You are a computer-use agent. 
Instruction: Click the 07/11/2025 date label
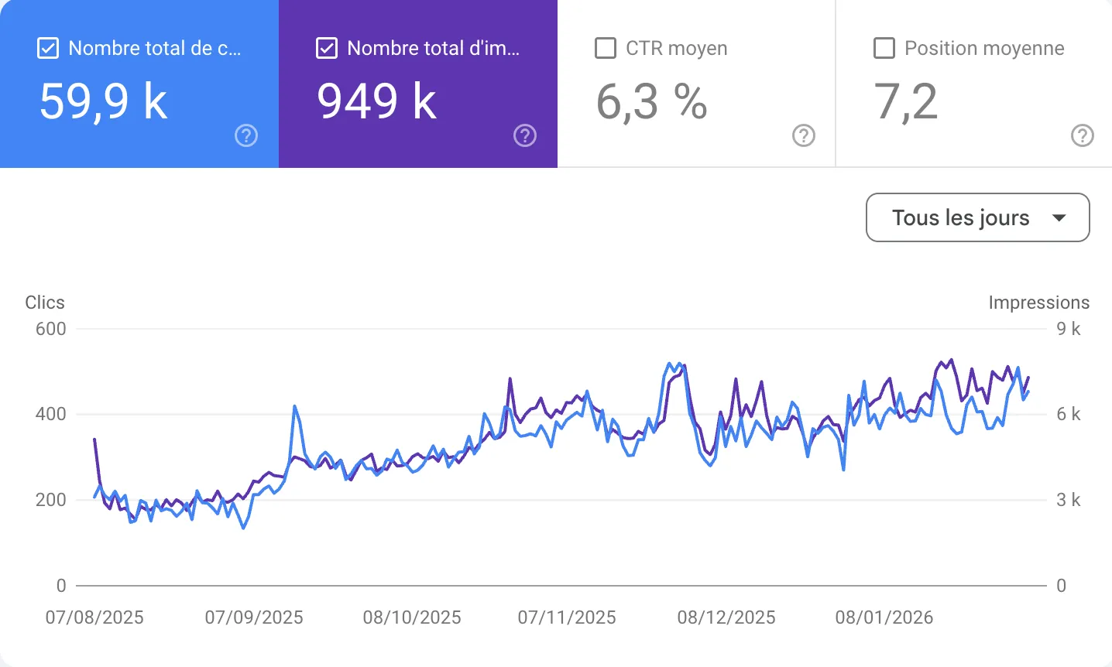(x=567, y=617)
